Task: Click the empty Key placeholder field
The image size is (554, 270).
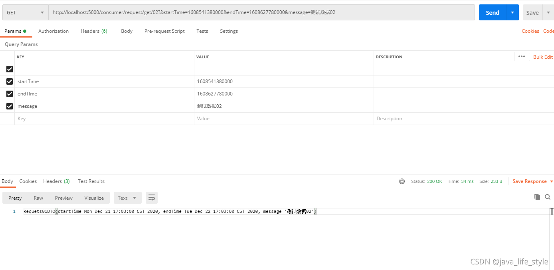Action: tap(104, 119)
